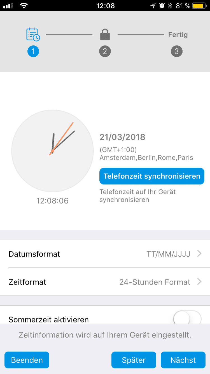The height and width of the screenshot is (374, 210).
Task: Tap the padlock step two icon
Action: 105,35
